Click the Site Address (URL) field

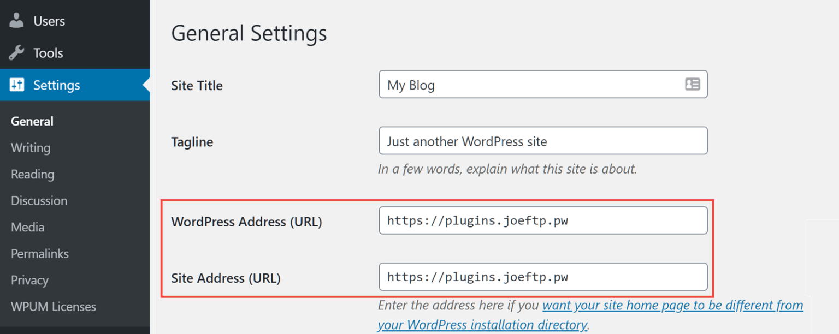tap(543, 277)
